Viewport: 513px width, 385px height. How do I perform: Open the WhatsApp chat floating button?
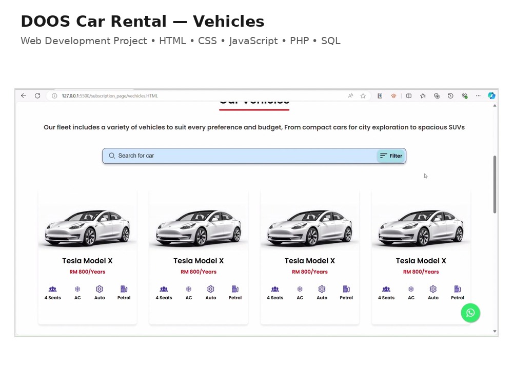(x=470, y=313)
